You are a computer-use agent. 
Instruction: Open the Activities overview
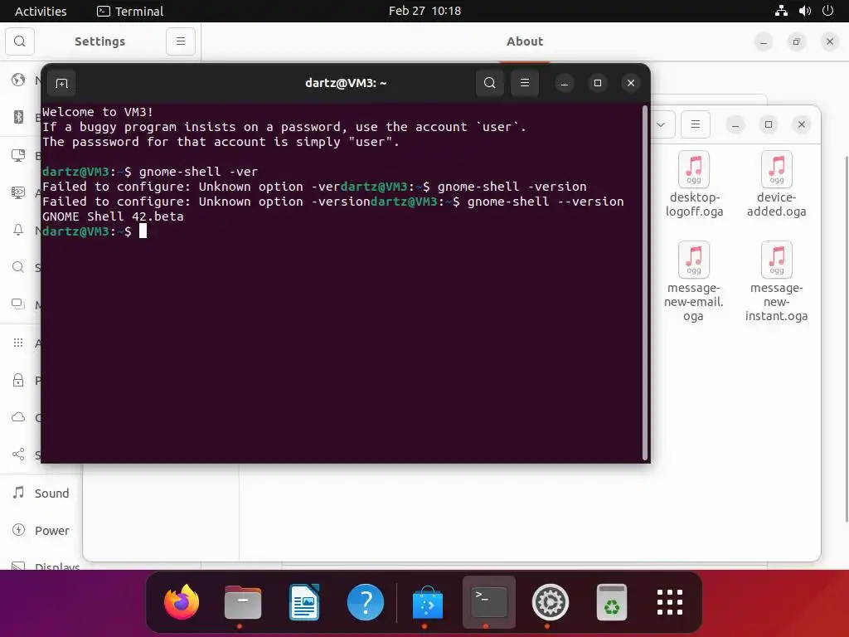click(x=41, y=11)
